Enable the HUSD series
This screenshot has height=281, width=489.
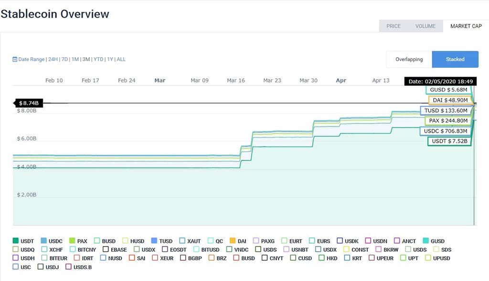click(x=126, y=241)
